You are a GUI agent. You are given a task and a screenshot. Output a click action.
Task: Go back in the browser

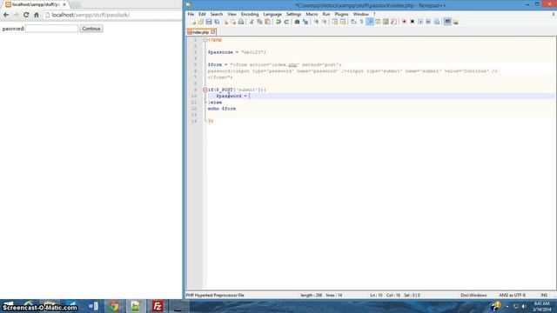click(6, 15)
